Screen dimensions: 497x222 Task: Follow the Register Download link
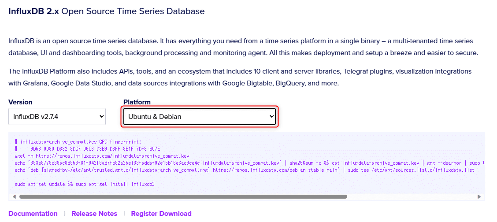161,214
